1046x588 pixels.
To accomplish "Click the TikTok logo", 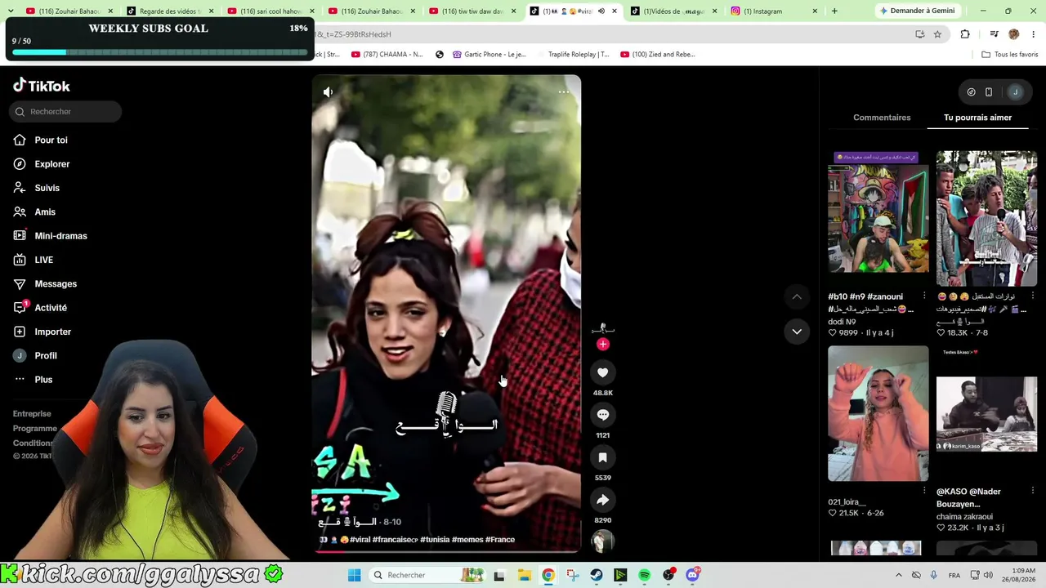I will tap(42, 86).
